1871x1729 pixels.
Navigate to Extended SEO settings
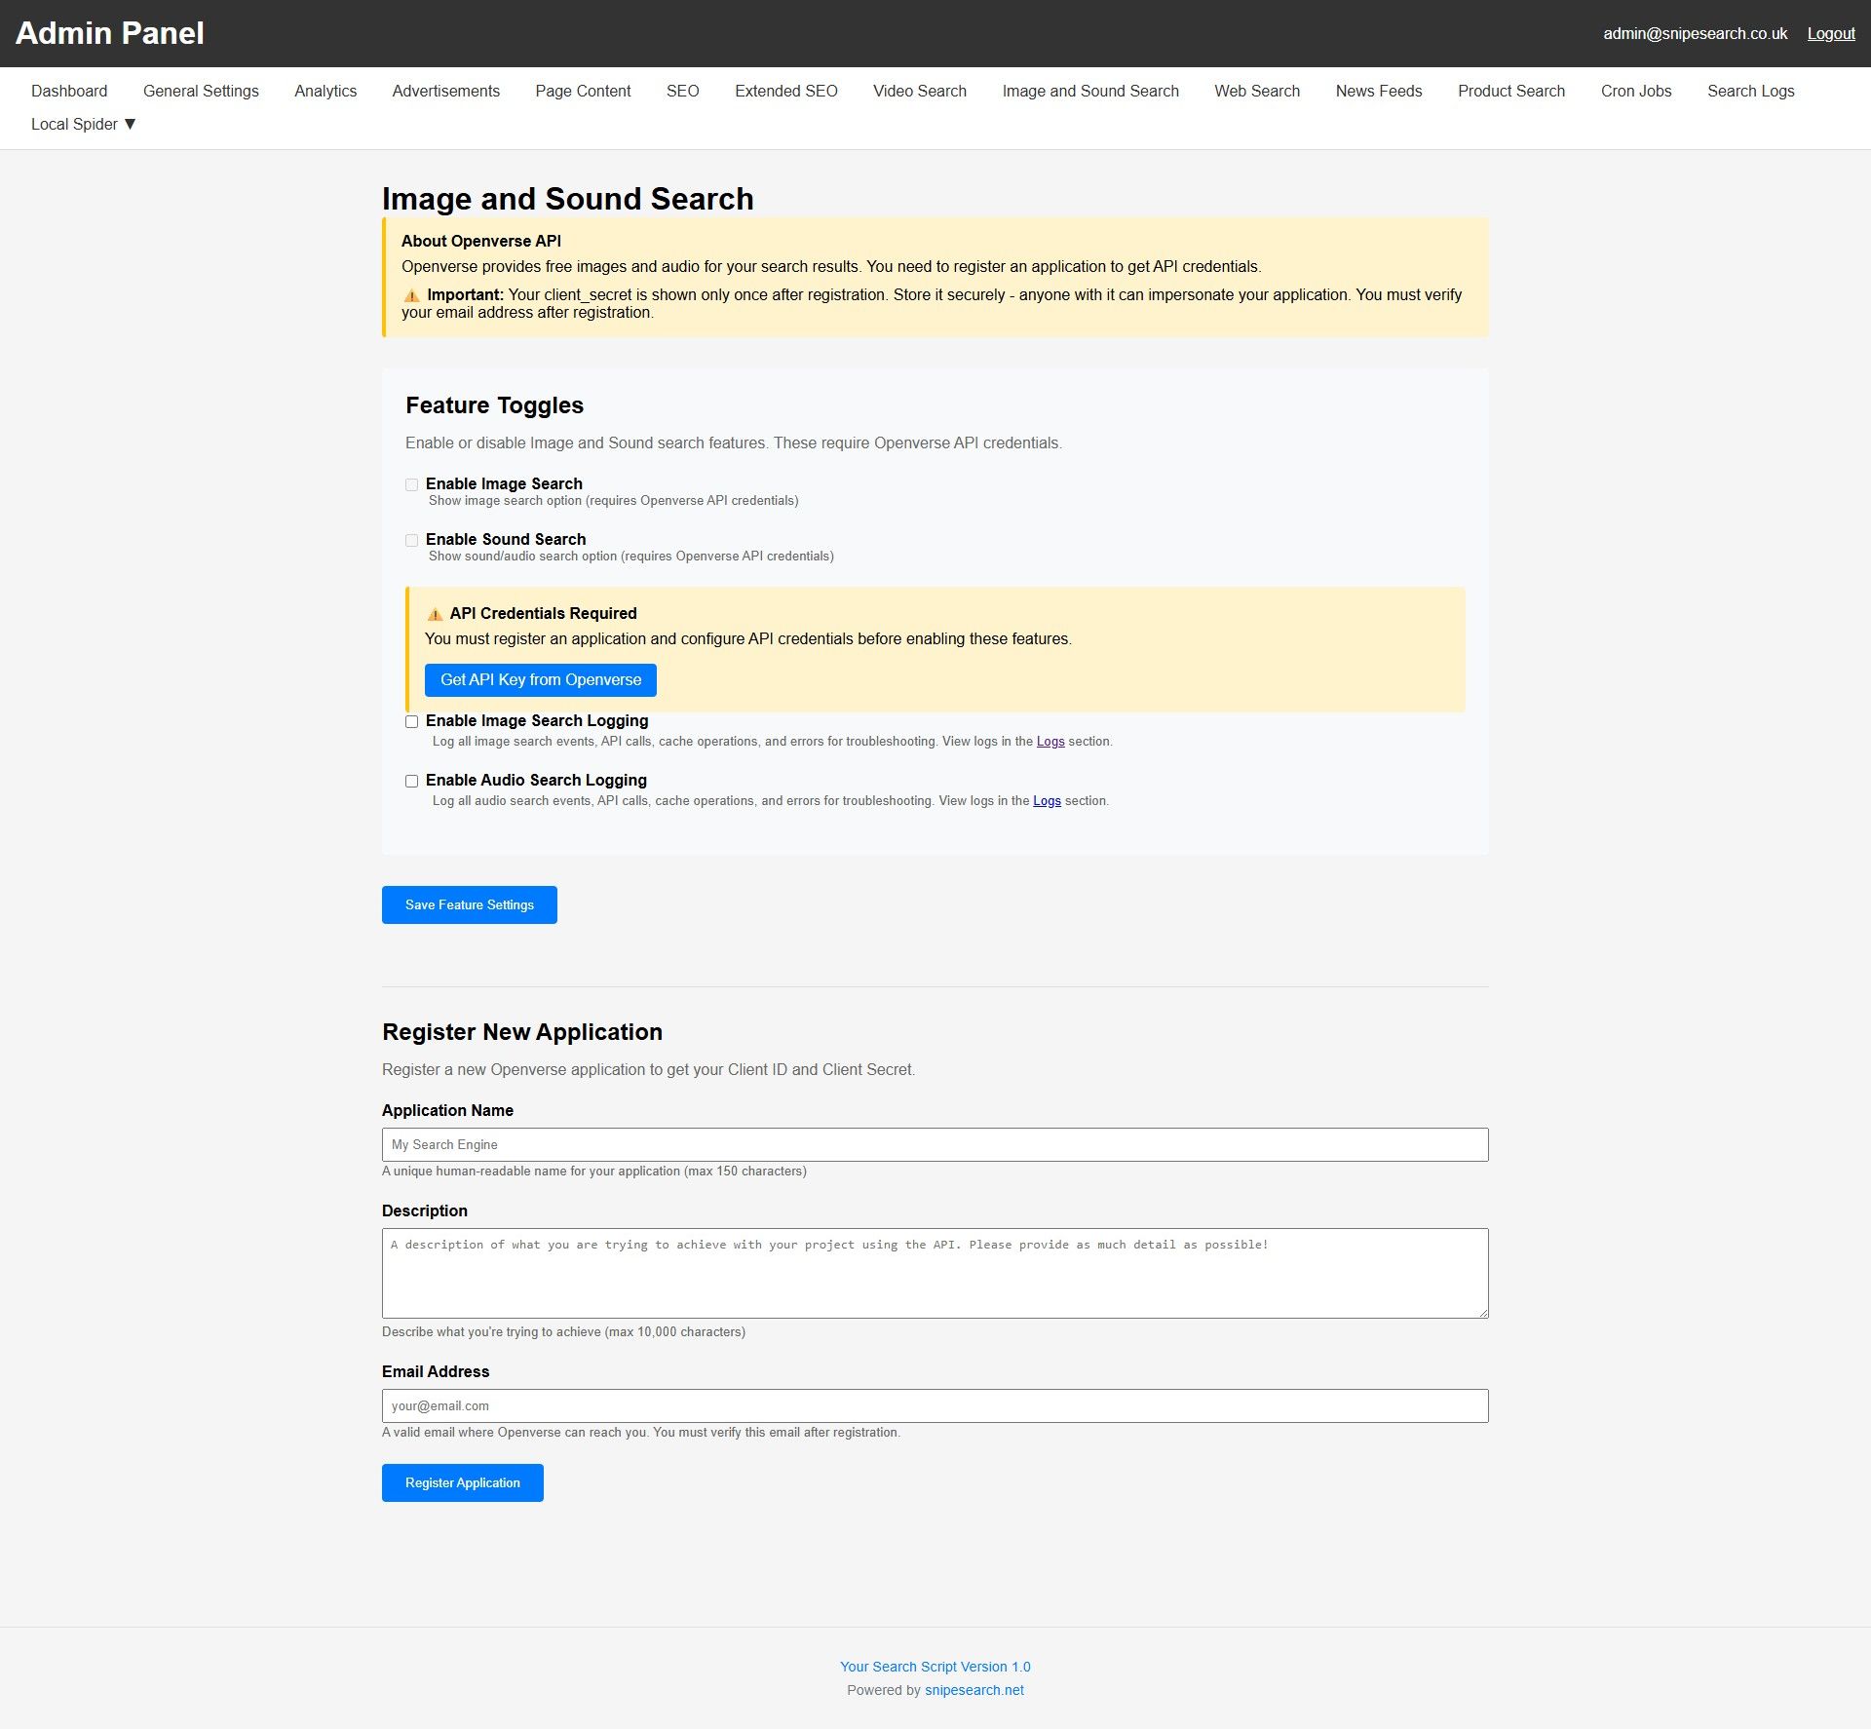tap(785, 91)
